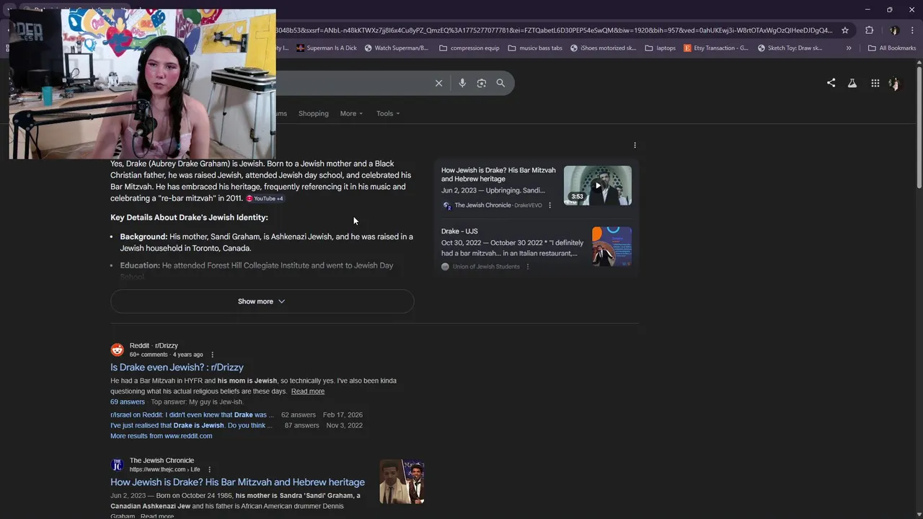The image size is (923, 519).
Task: Open options for The Jewish Chronicle video
Action: click(549, 205)
